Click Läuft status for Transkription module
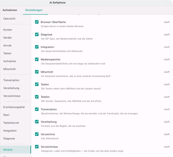Screen dimensions: 173x157 pos(167,109)
